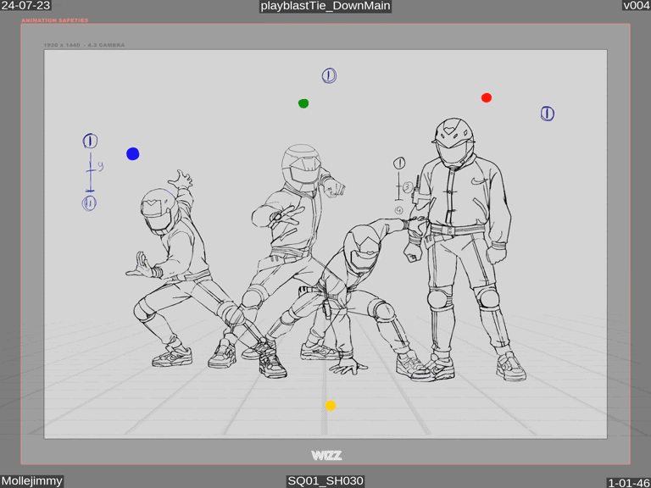Click the playblastTie_DownMain title label
This screenshot has width=651, height=488.
[x=325, y=6]
